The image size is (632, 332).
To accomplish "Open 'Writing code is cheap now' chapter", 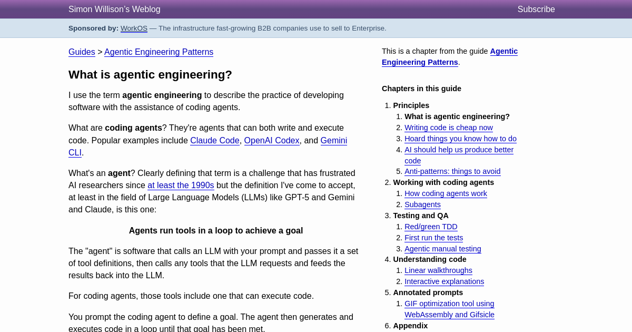I will [448, 128].
